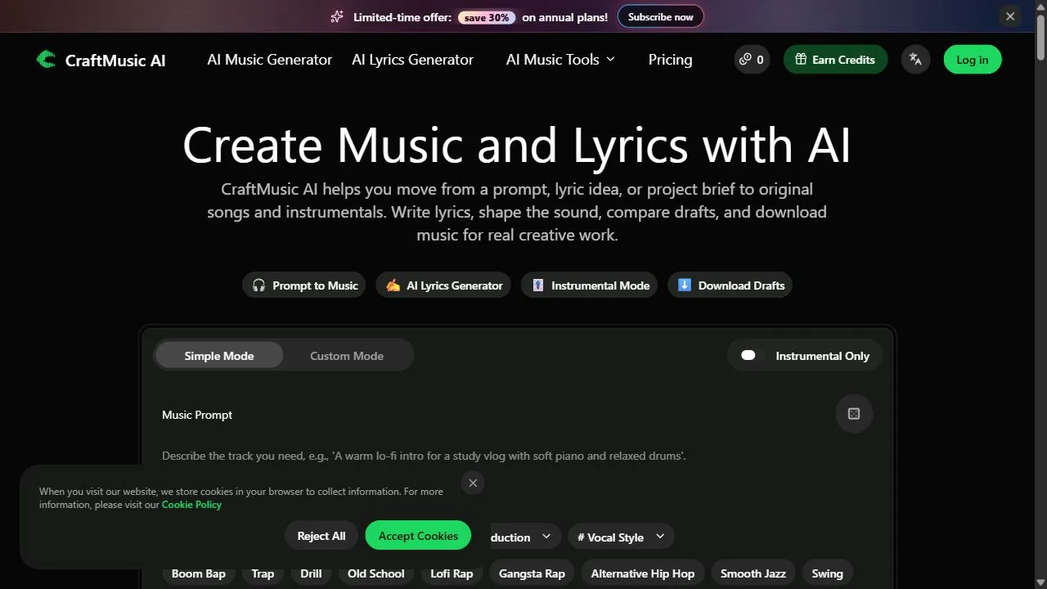Image resolution: width=1047 pixels, height=589 pixels.
Task: Click the Download Drafts chip
Action: (730, 286)
